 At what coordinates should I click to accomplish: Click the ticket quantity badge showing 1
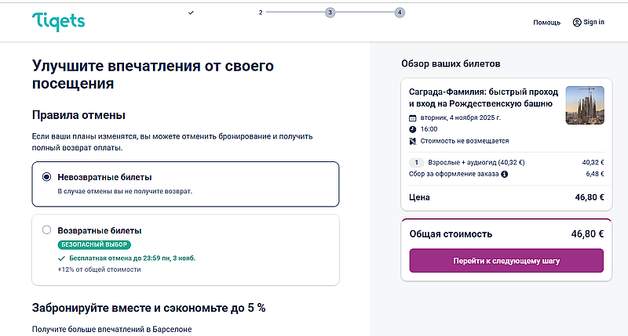[417, 163]
